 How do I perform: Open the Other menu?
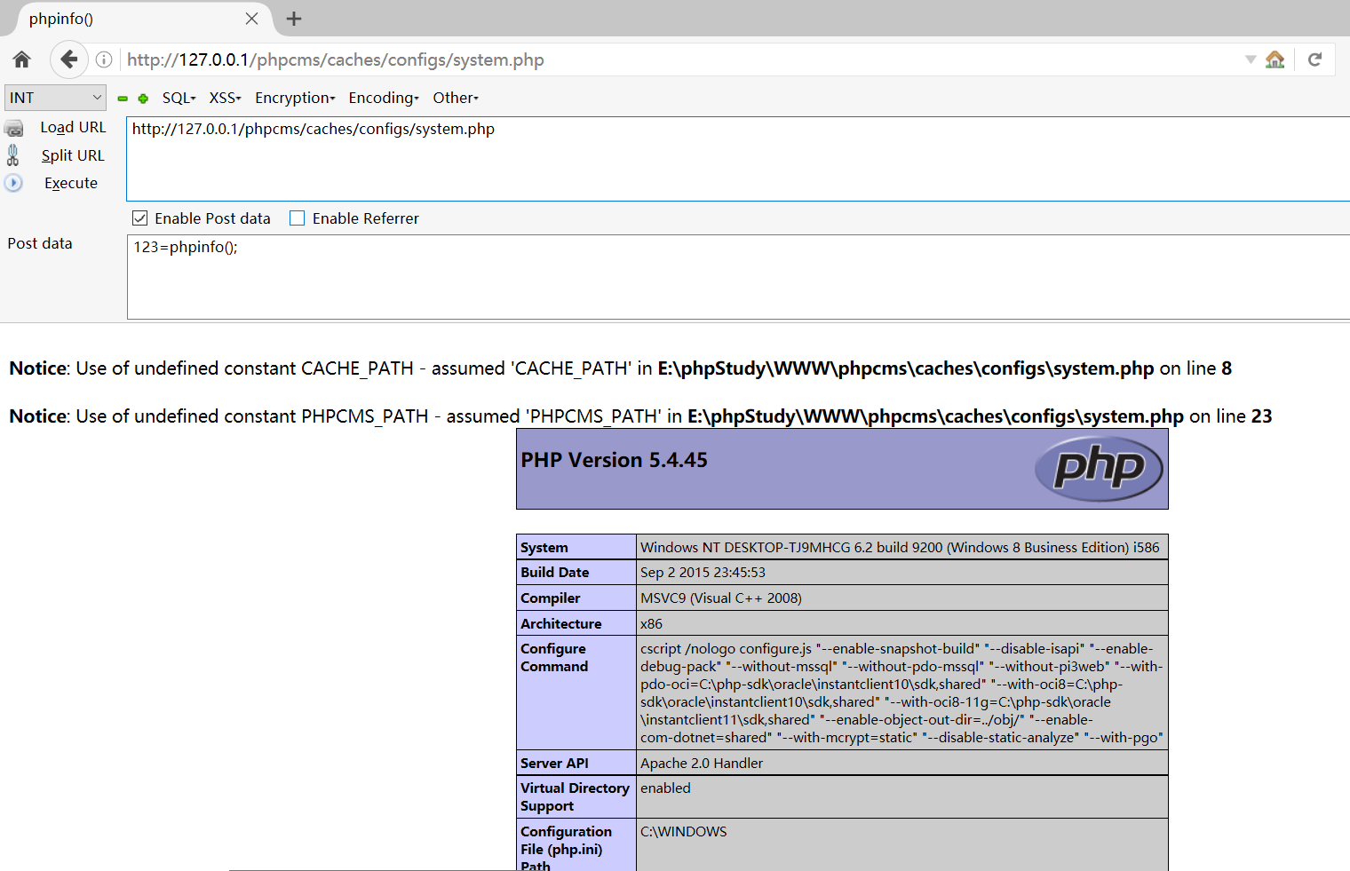coord(456,98)
